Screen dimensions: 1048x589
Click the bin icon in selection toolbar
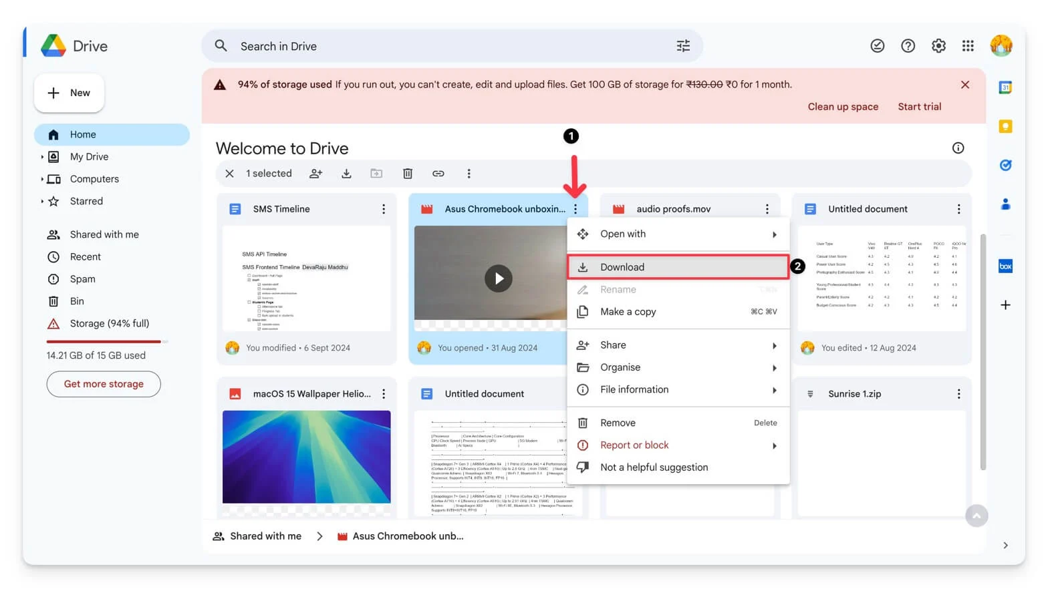click(408, 174)
